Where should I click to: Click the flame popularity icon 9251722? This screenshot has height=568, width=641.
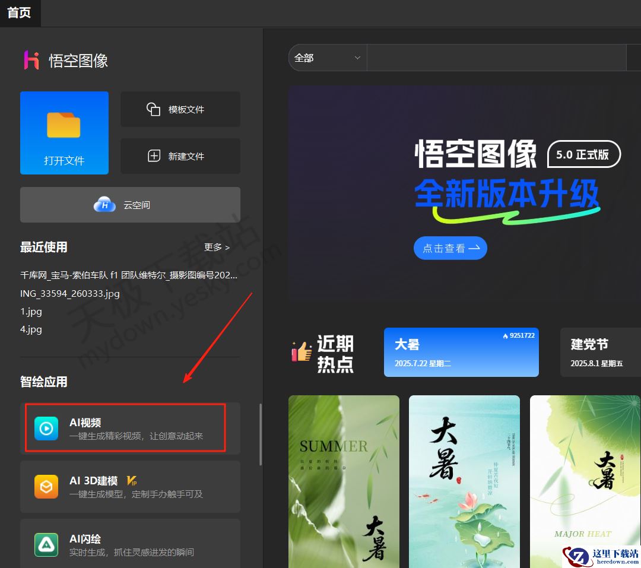pos(506,336)
